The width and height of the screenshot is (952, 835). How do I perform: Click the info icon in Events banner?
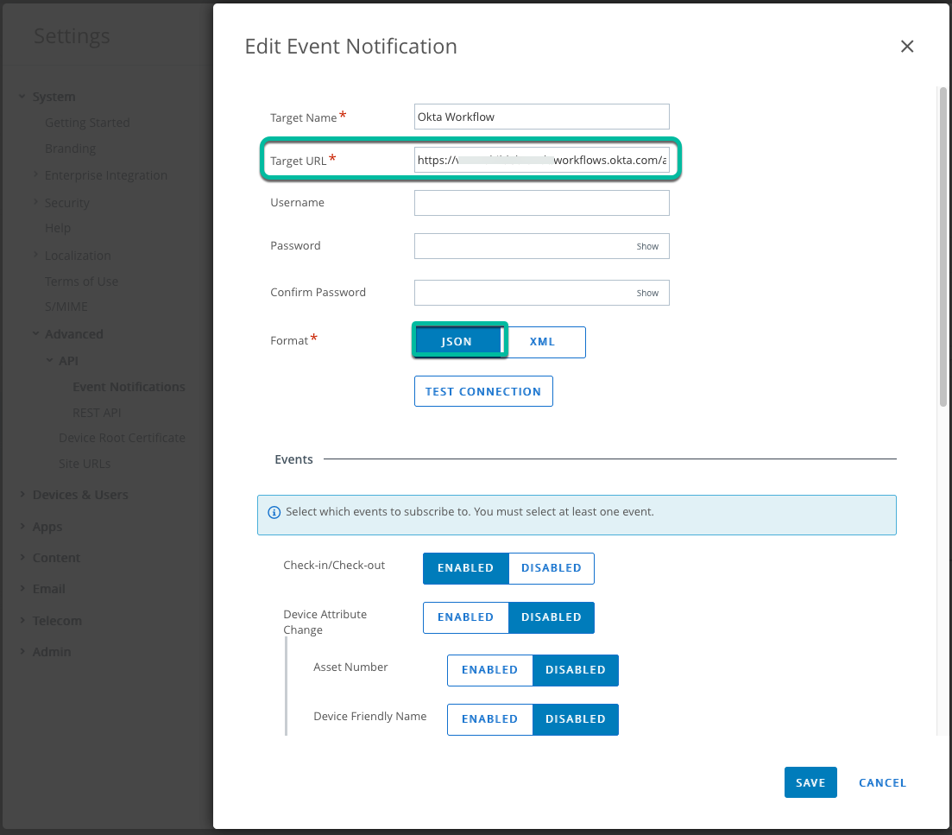(x=274, y=512)
